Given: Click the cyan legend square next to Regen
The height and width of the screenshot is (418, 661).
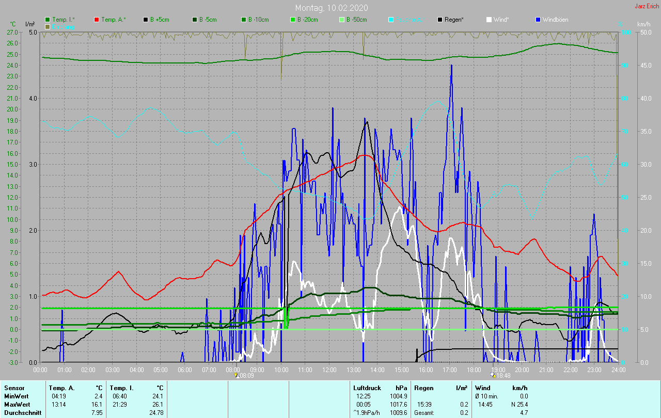Looking at the screenshot, I should point(391,20).
